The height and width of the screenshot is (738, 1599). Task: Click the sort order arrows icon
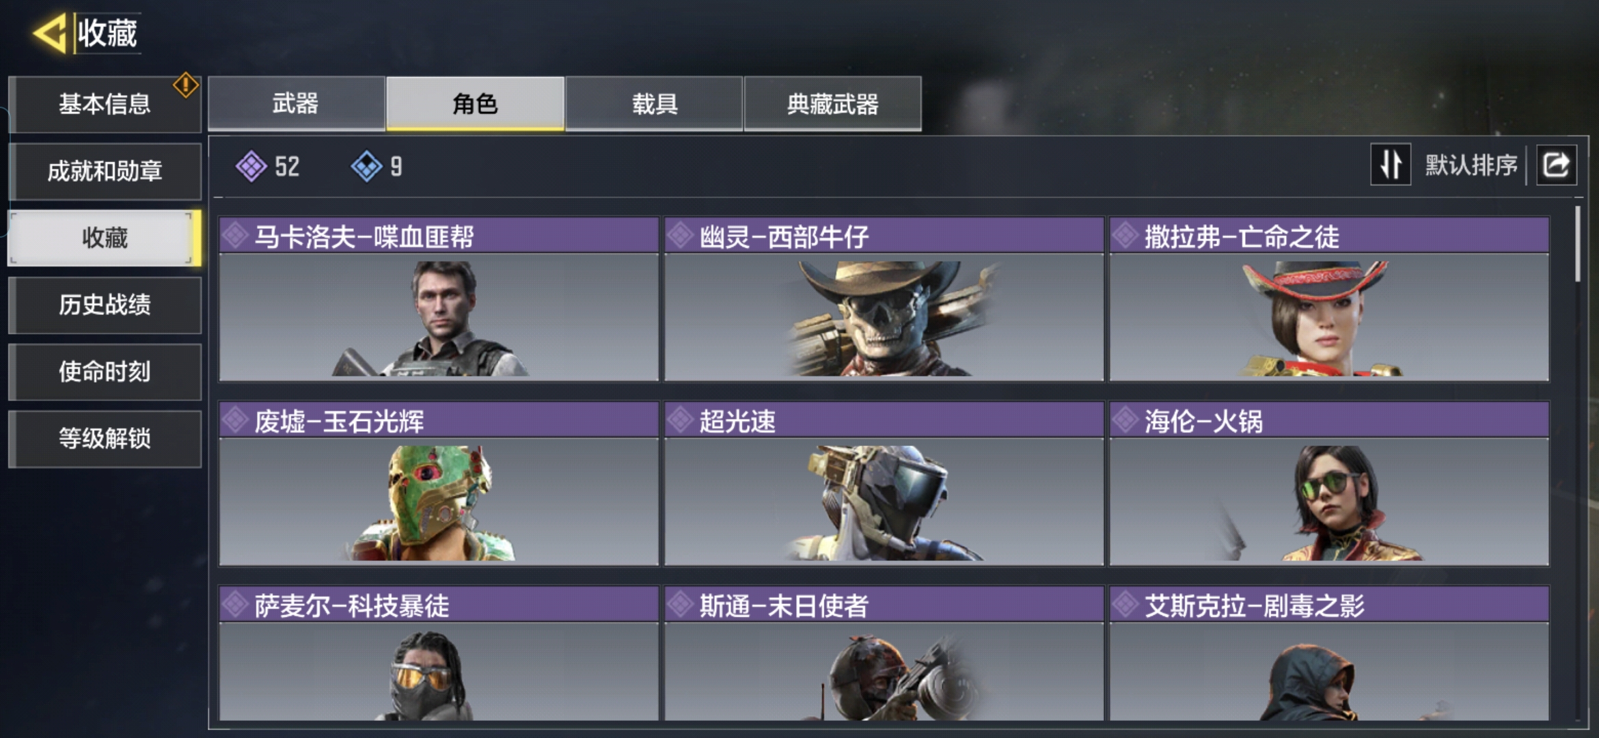(x=1391, y=165)
